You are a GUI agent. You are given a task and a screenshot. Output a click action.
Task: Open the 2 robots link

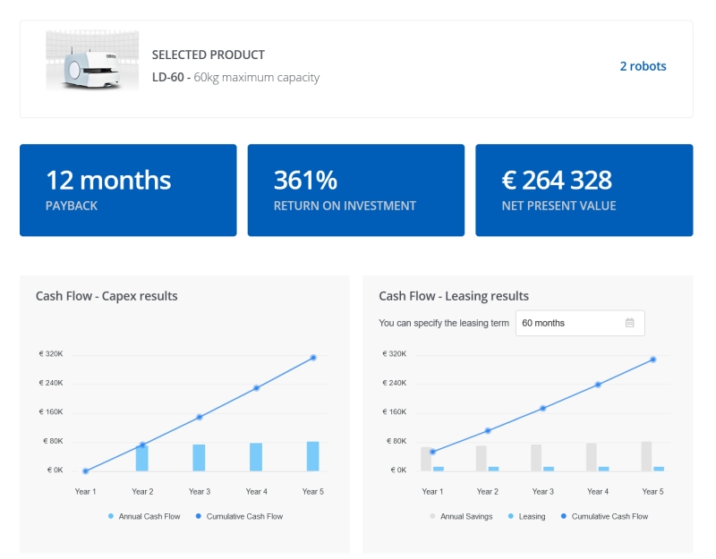point(642,66)
